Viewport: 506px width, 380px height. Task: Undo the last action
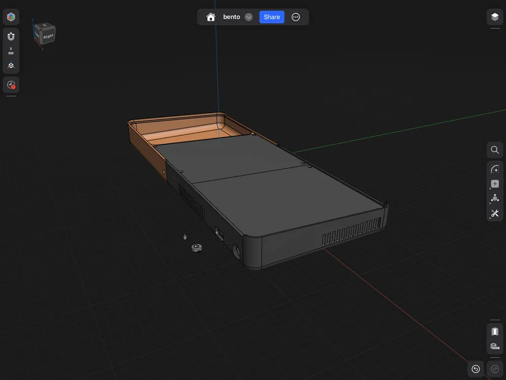[x=476, y=369]
